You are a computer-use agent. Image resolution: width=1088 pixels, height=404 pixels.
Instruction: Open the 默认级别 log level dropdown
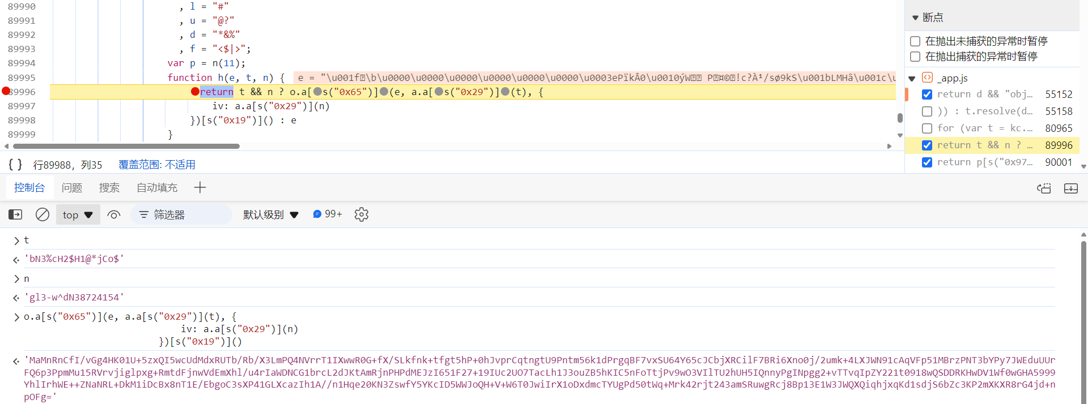coord(271,214)
